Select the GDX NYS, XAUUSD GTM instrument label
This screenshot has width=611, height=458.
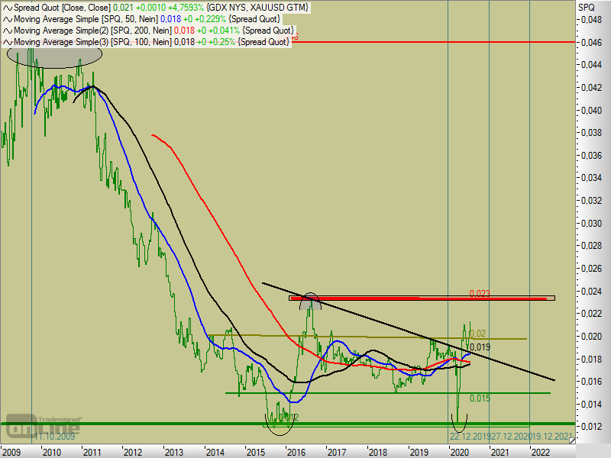(x=258, y=8)
